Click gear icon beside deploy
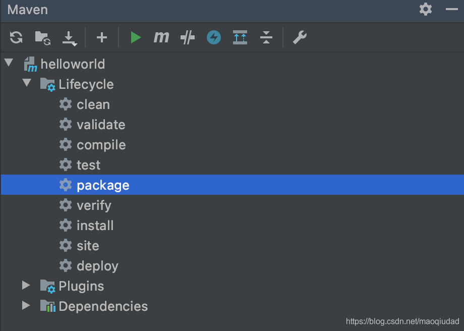 tap(66, 265)
